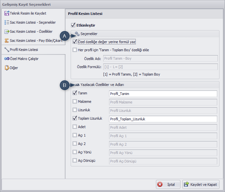Viewport: 225px width, 192px height.
Task: Check the Açı Dönüşü checkbox
Action: click(75, 161)
